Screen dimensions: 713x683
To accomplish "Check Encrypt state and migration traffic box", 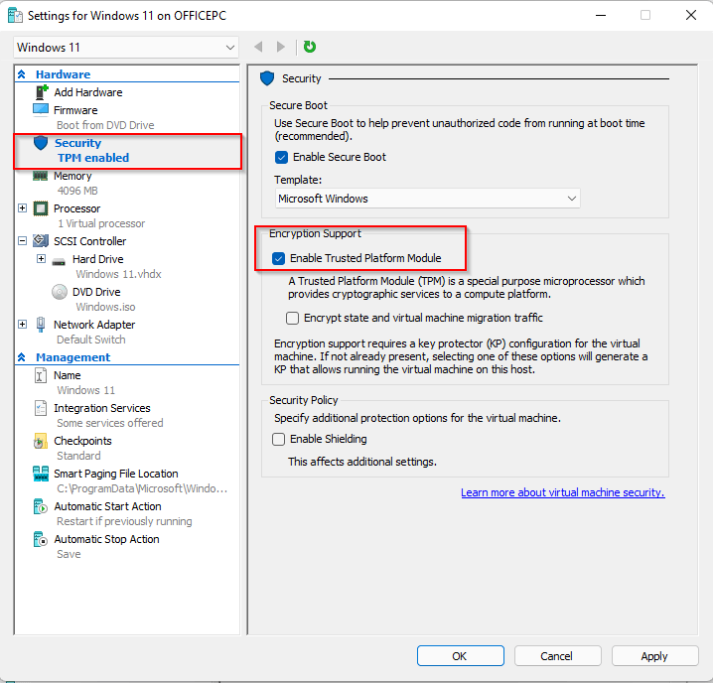I will (x=292, y=318).
